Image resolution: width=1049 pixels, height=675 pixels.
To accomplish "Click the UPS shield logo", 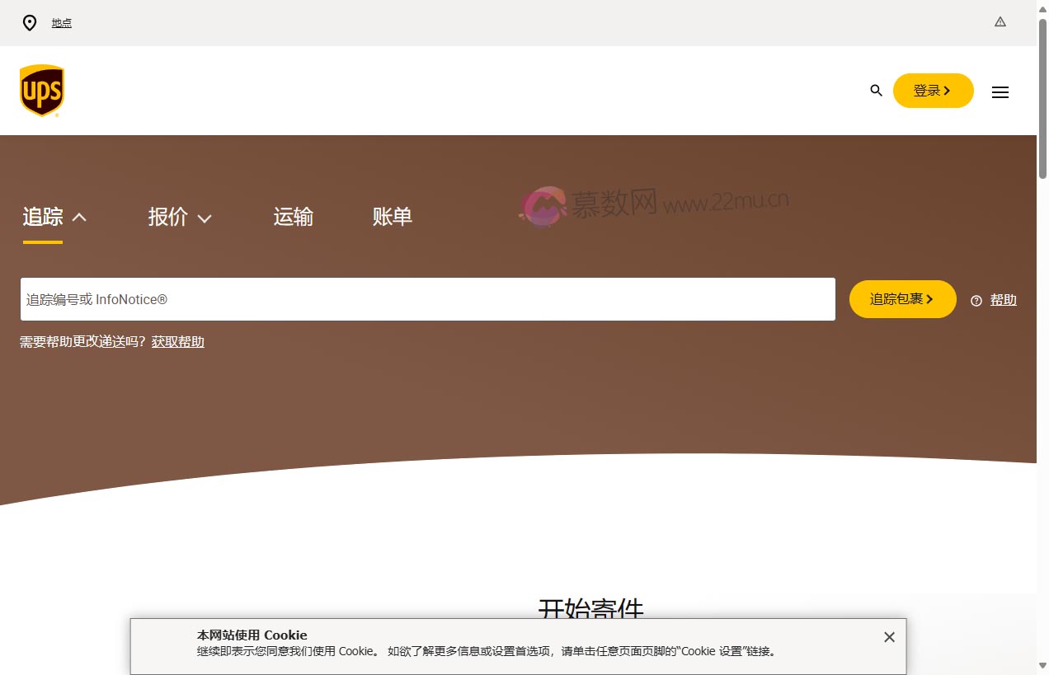I will pyautogui.click(x=40, y=90).
